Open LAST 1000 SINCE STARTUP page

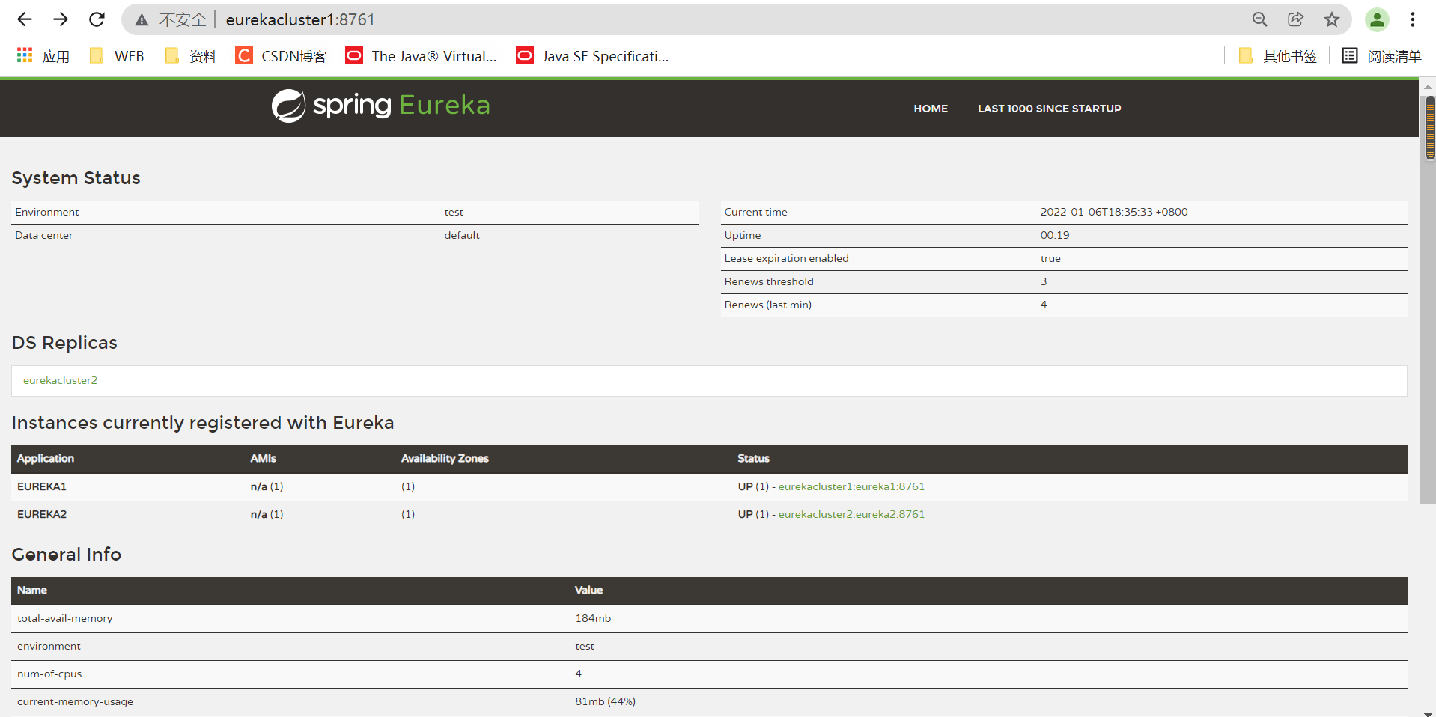(x=1049, y=109)
